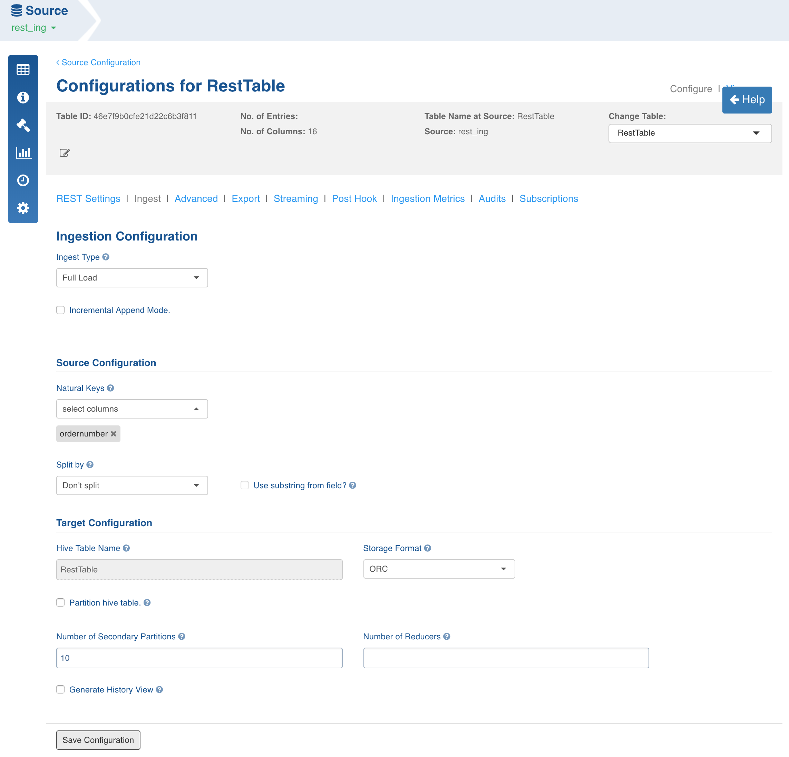Click the Number of Reducers input field
789x757 pixels.
click(506, 658)
